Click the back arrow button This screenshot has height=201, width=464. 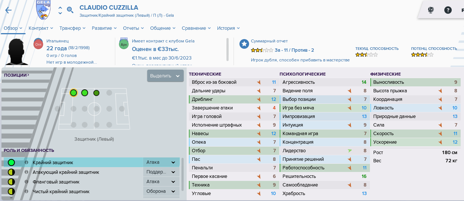point(8,10)
